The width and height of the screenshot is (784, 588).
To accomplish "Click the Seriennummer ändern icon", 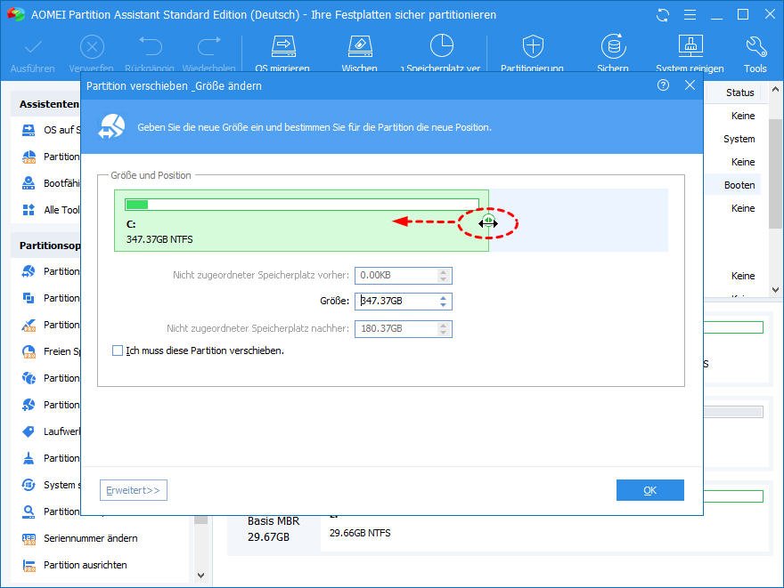I will 29,538.
